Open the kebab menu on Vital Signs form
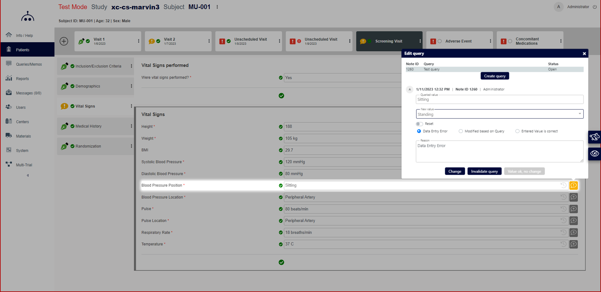601x292 pixels. [x=131, y=106]
